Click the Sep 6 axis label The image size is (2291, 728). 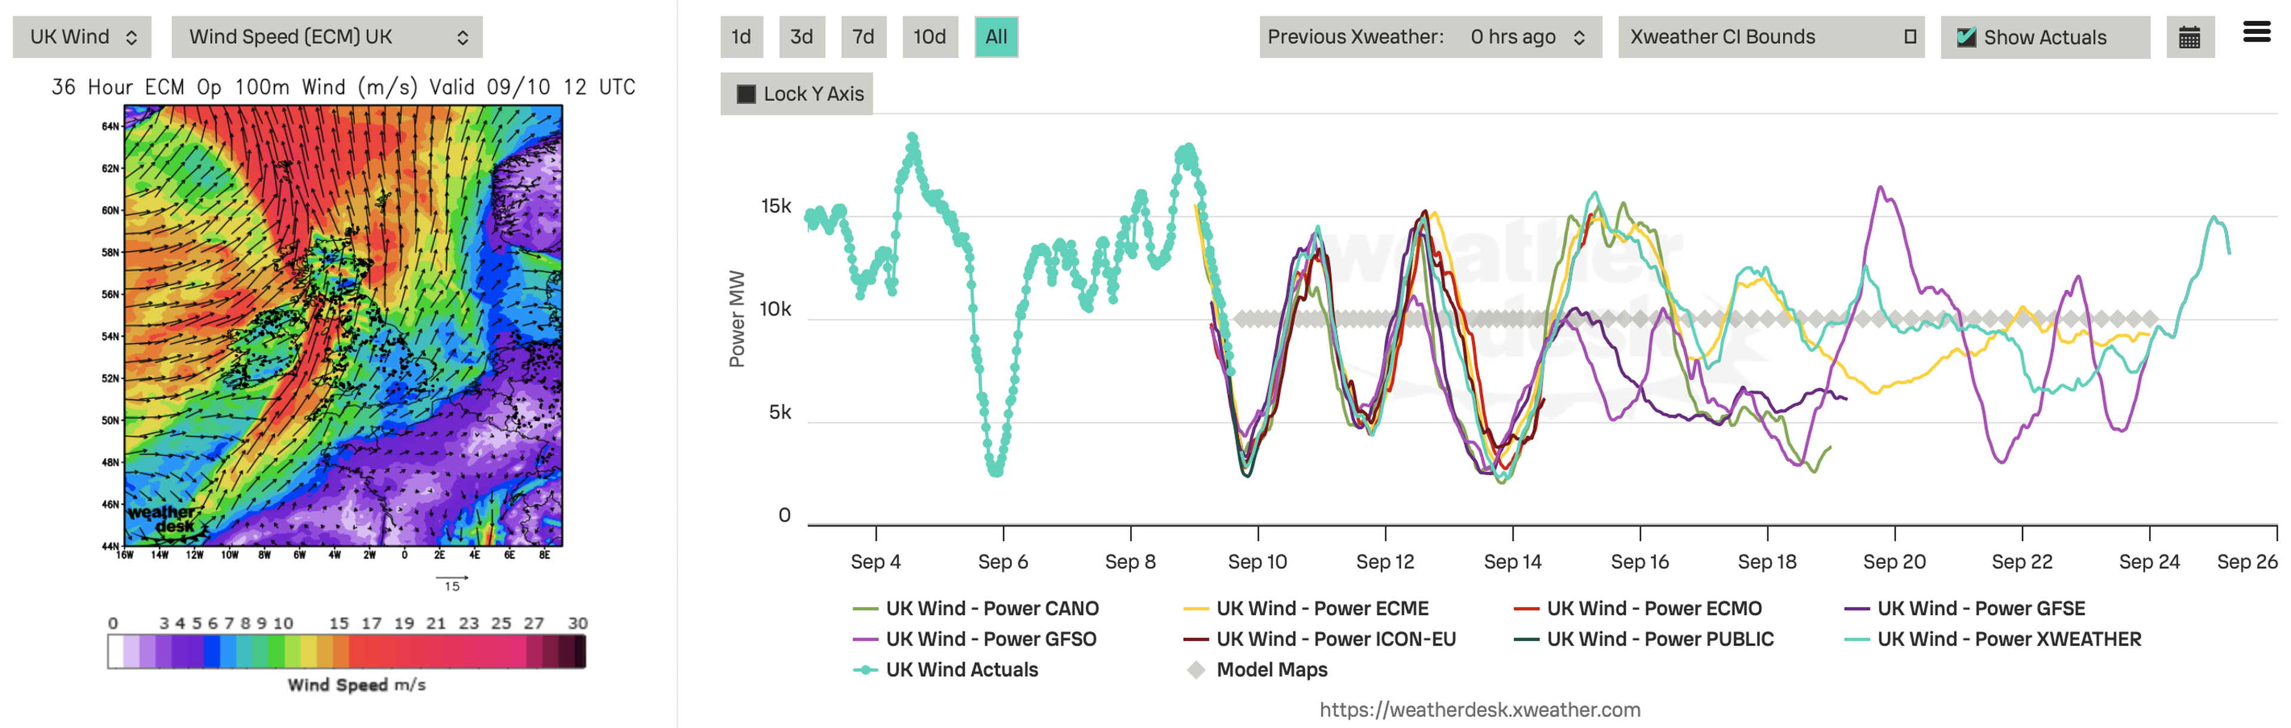tap(1002, 562)
